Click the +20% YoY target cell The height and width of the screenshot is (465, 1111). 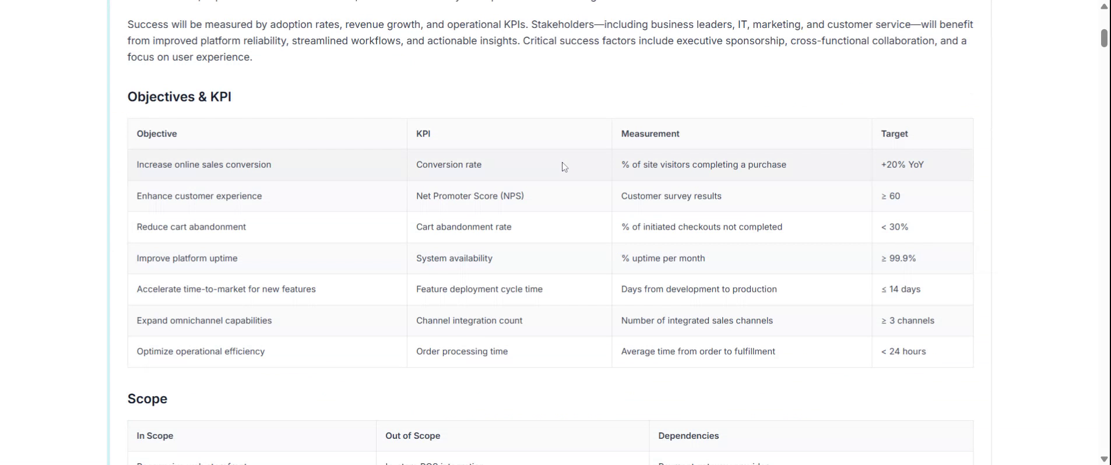[902, 165]
